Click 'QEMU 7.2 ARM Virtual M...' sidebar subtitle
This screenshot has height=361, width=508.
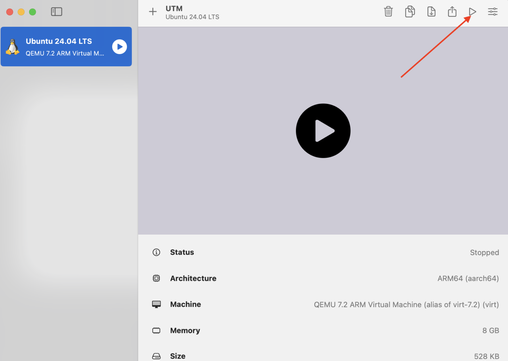pos(65,53)
